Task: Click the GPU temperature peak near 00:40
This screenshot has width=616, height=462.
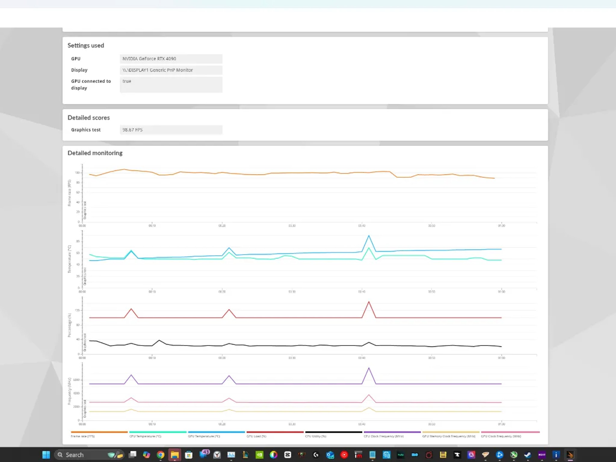Action: click(369, 236)
